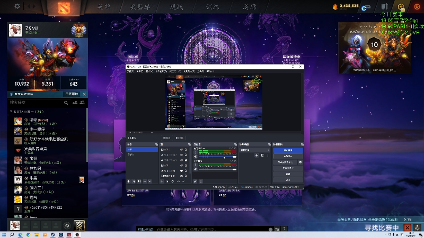Click the friends search magnifier icon
This screenshot has width=424, height=238.
(x=66, y=103)
